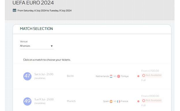This screenshot has width=180, height=111.
Task: Click the Berlin venue text
Action: click(x=70, y=76)
